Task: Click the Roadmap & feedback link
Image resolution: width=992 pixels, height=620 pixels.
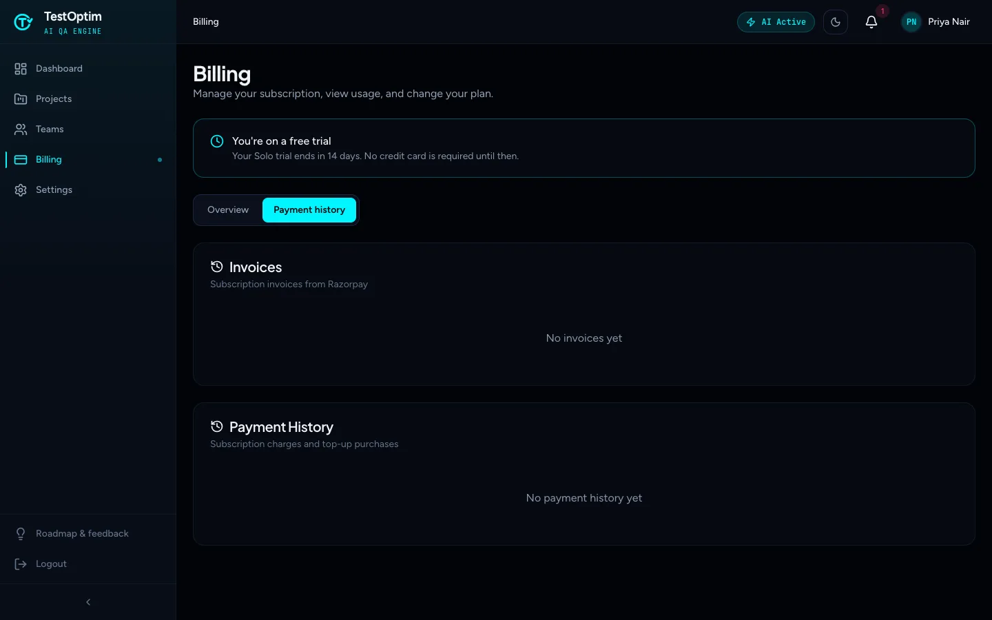Action: pyautogui.click(x=88, y=534)
